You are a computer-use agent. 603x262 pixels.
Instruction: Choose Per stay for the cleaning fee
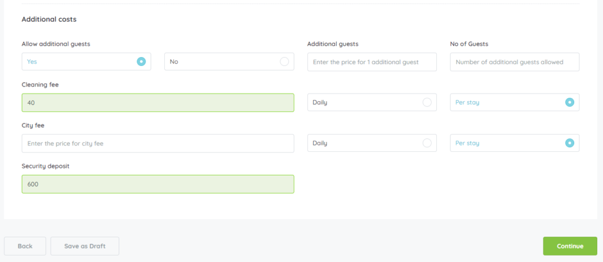click(569, 102)
